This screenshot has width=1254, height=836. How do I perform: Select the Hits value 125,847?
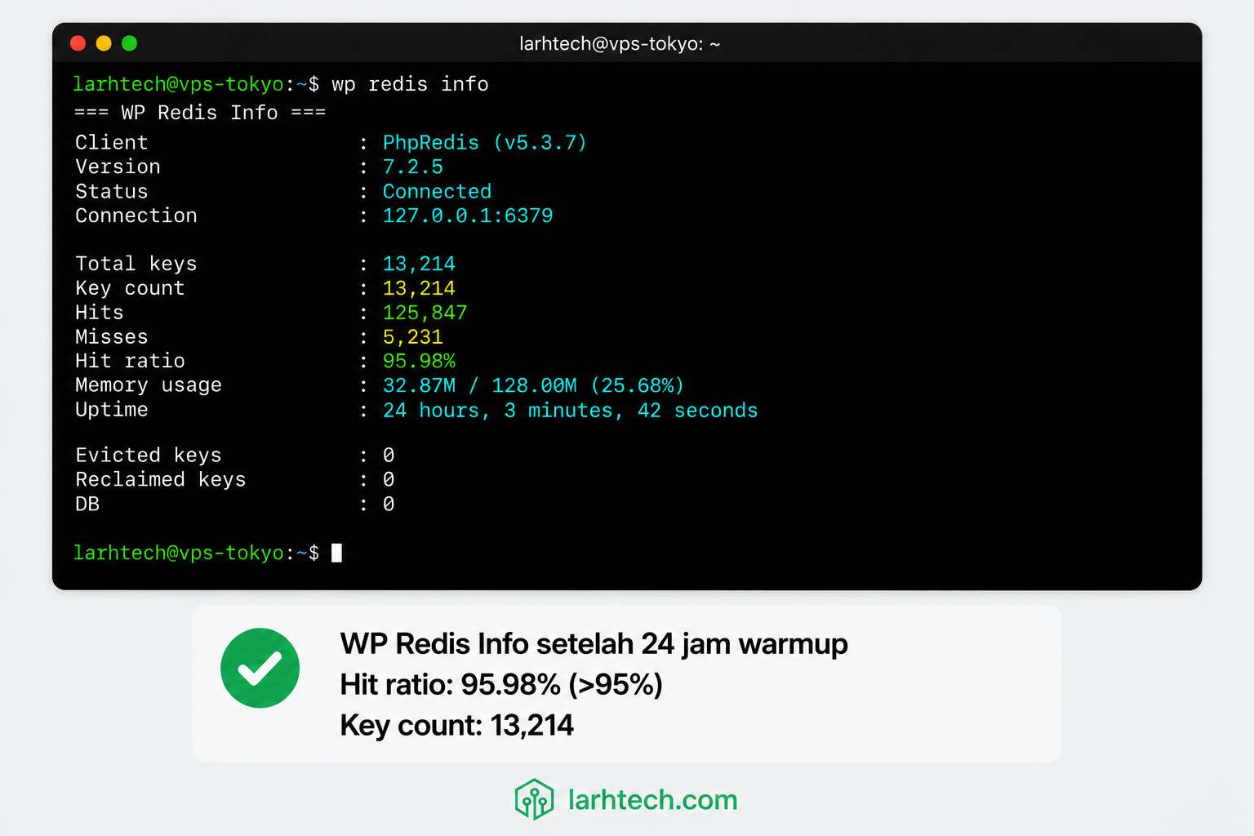click(425, 313)
